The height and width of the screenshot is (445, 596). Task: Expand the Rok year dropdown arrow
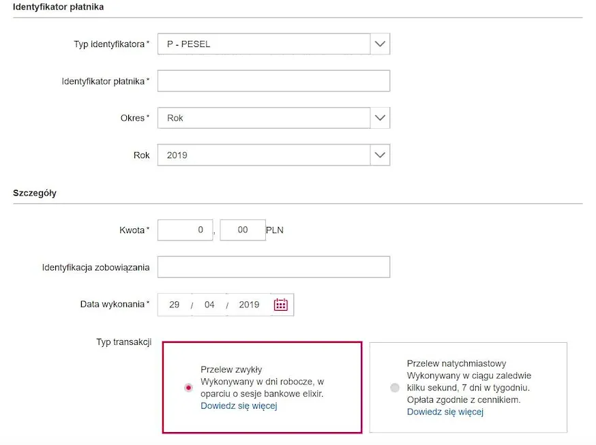point(380,155)
